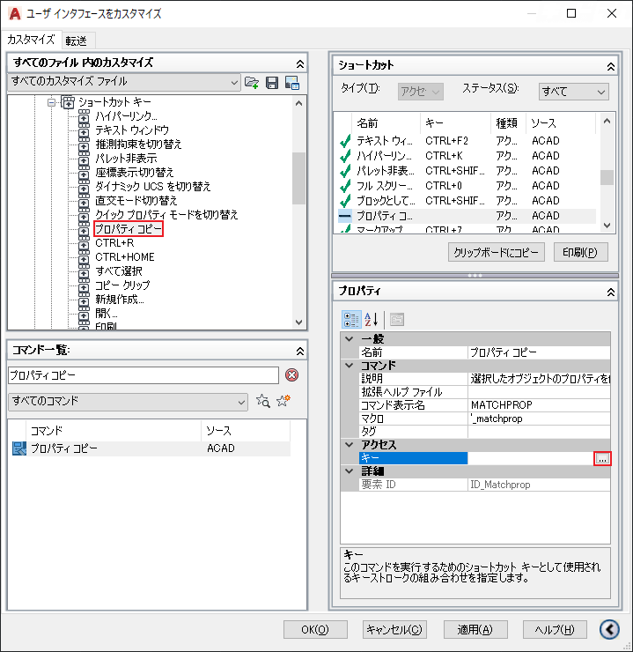Image resolution: width=633 pixels, height=652 pixels.
Task: Select the フル スクリー... CTRL+0 shortcut row
Action: (x=467, y=186)
